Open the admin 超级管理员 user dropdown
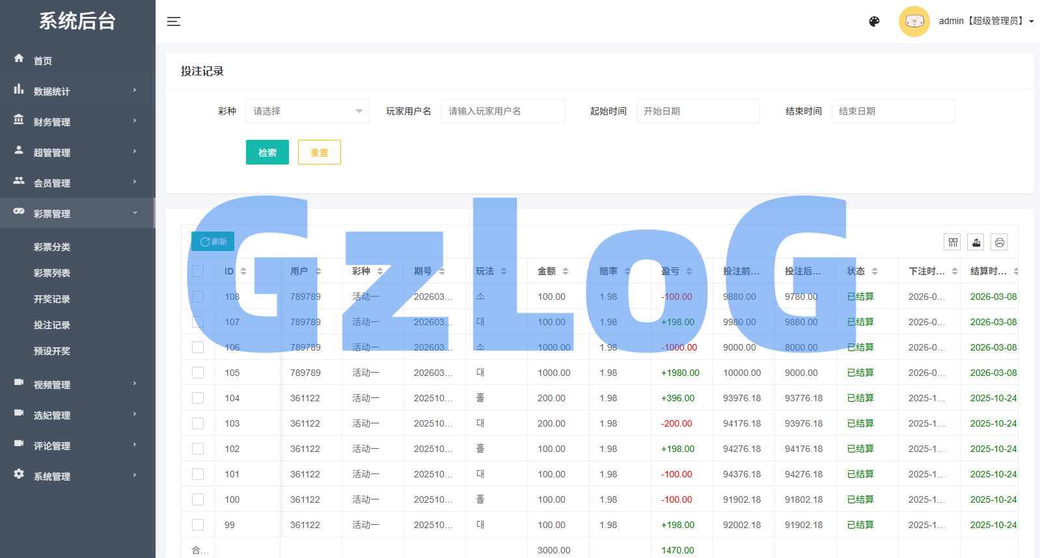This screenshot has height=558, width=1040. 985,21
